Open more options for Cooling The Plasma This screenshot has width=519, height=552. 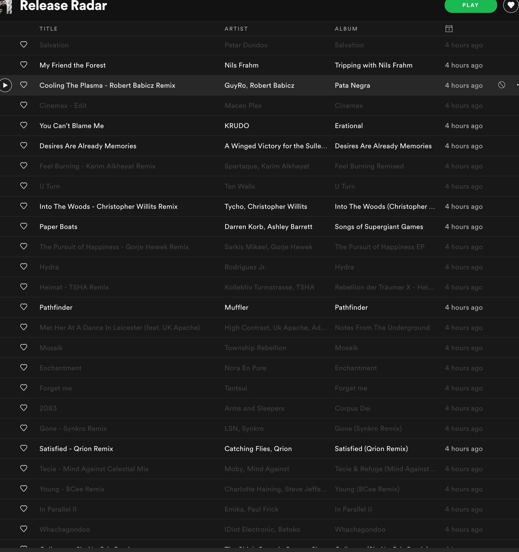pos(517,85)
